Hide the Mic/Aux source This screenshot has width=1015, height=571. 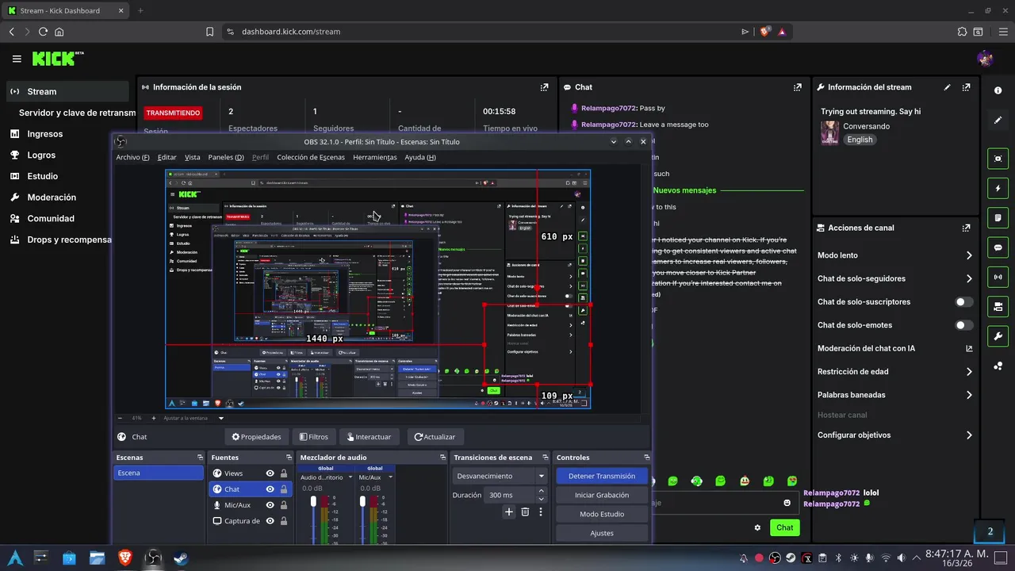[x=270, y=505]
